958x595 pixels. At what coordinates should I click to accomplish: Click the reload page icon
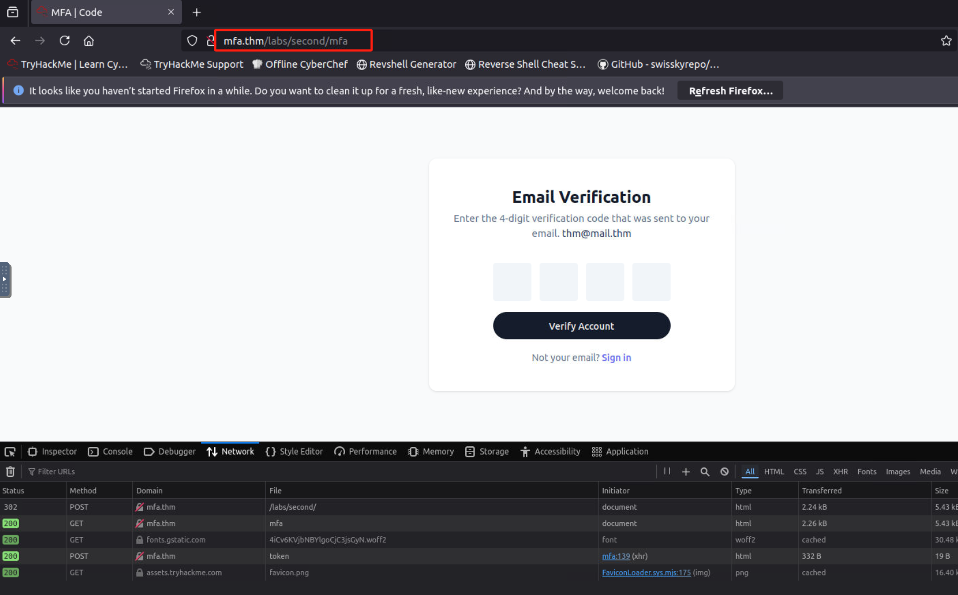tap(65, 41)
